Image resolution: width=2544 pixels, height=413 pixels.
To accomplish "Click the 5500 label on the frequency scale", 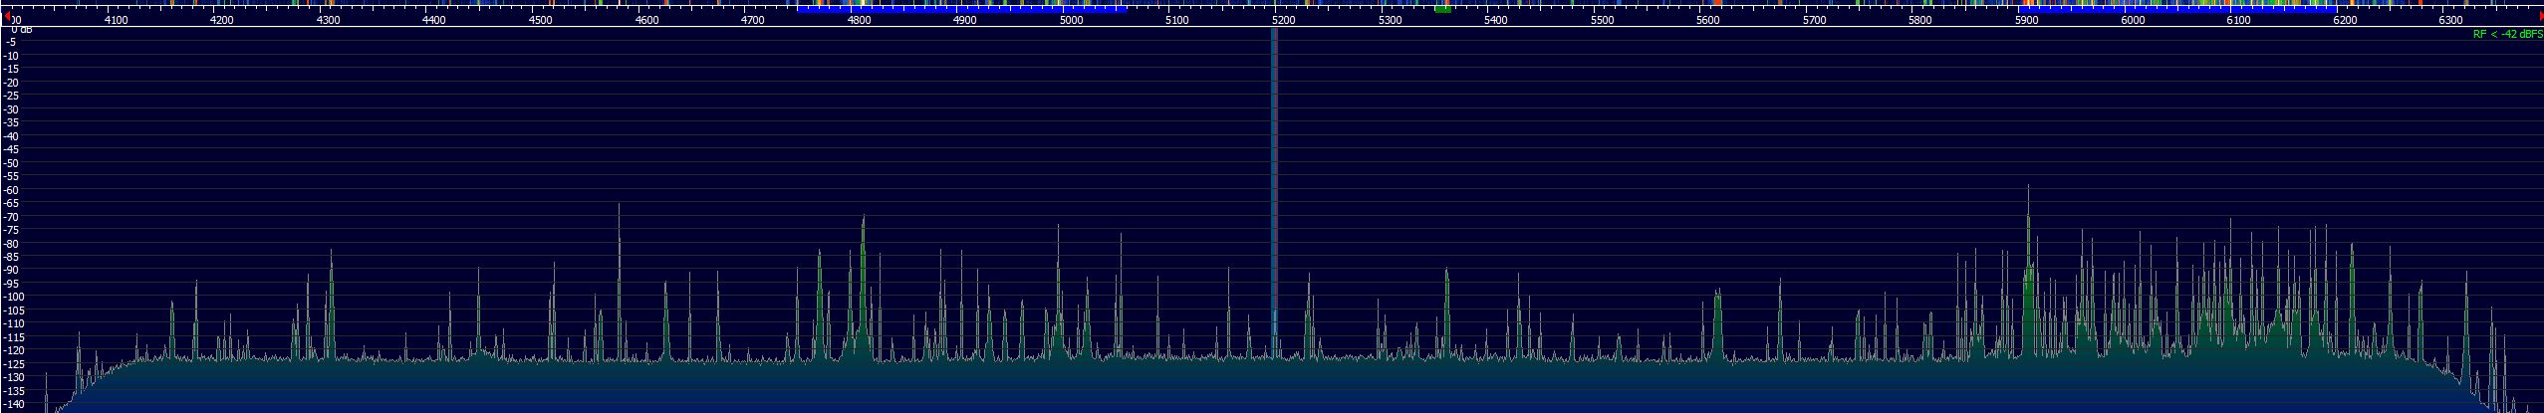I will pos(1602,20).
